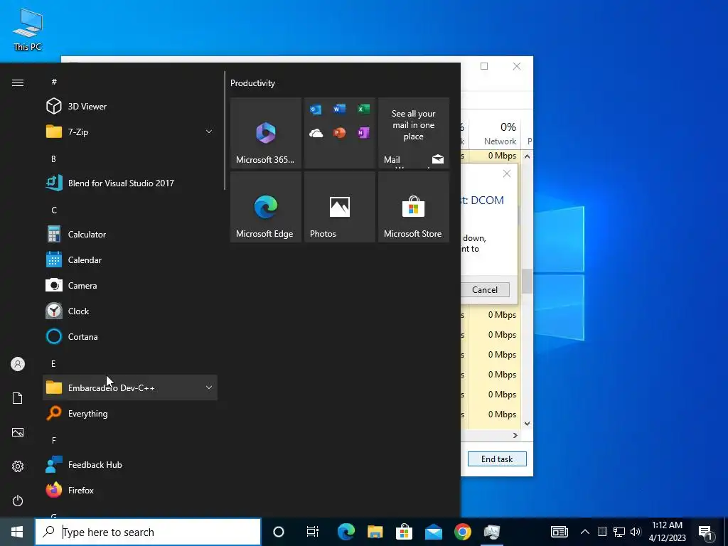Image resolution: width=728 pixels, height=546 pixels.
Task: Open the Everything search app
Action: (130, 413)
